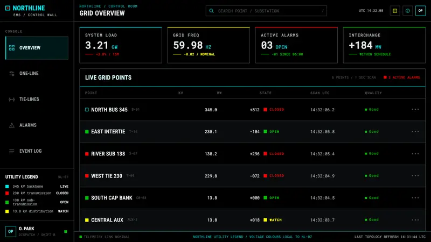This screenshot has width=431, height=242.
Task: Click the Alarms warning triangle icon
Action: point(11,125)
